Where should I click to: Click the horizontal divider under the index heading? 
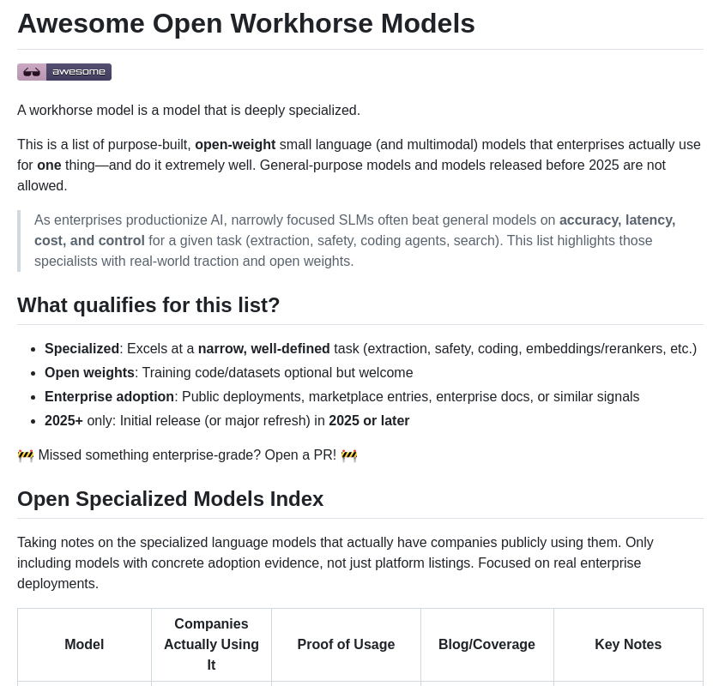click(360, 518)
